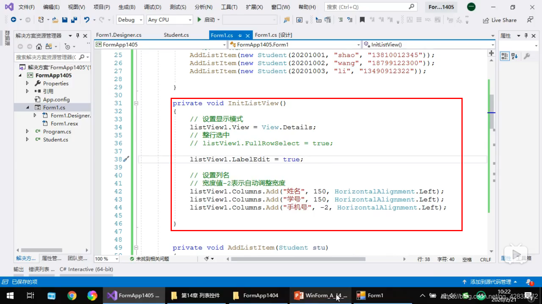Sort properties alphabetically with the A-Z icon

tap(514, 56)
